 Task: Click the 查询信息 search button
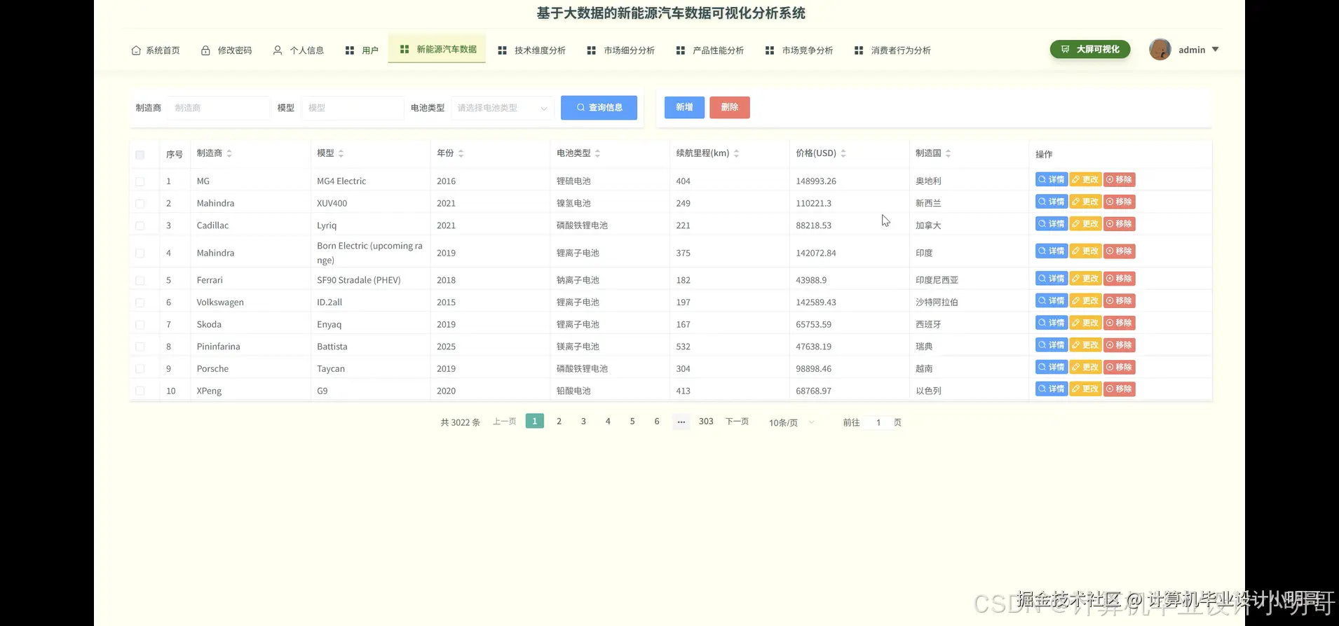coord(599,108)
